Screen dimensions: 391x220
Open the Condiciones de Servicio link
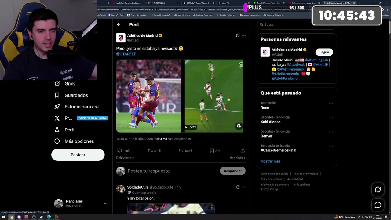click(274, 174)
